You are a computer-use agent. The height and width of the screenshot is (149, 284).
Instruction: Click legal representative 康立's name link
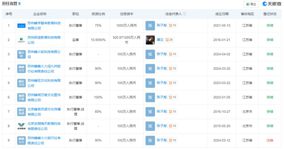(x=160, y=40)
